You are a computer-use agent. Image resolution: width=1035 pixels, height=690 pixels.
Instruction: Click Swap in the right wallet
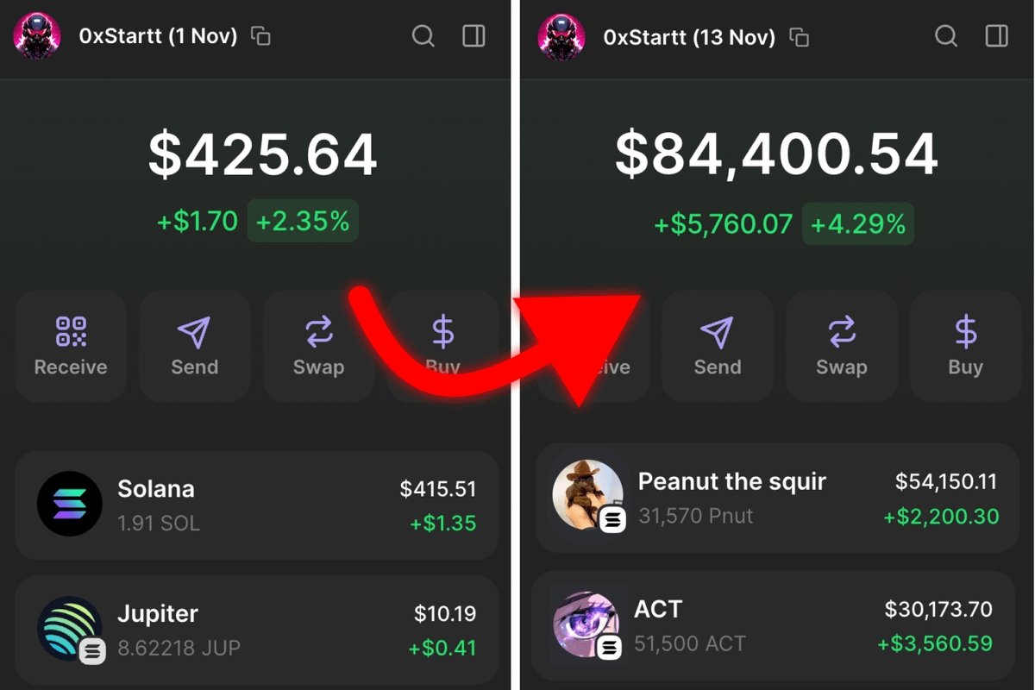pos(842,346)
